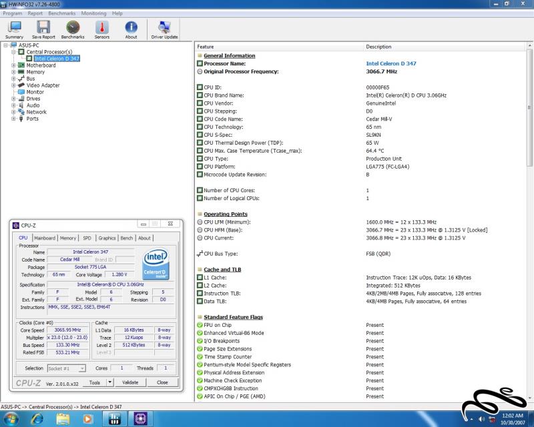534x427 pixels.
Task: Switch to HWiNFO taskbar button
Action: point(115,418)
